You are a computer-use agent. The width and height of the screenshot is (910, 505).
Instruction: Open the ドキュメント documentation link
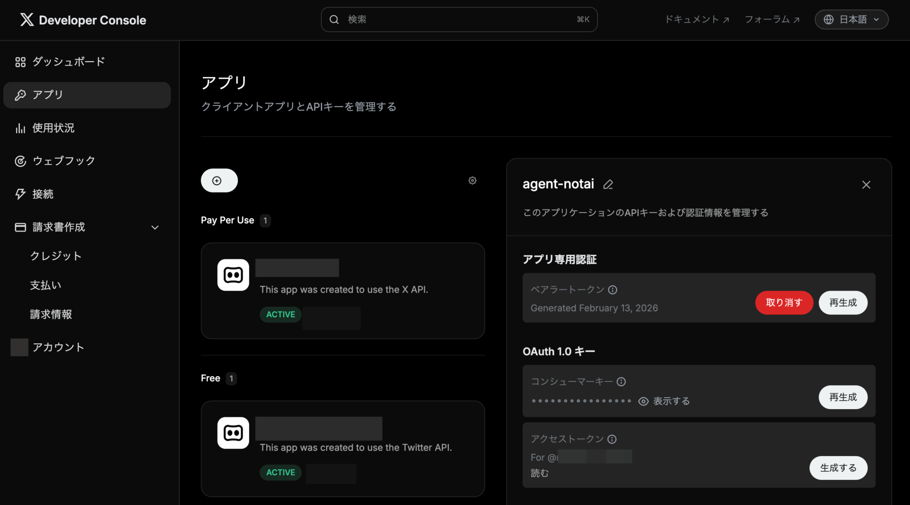(x=696, y=19)
